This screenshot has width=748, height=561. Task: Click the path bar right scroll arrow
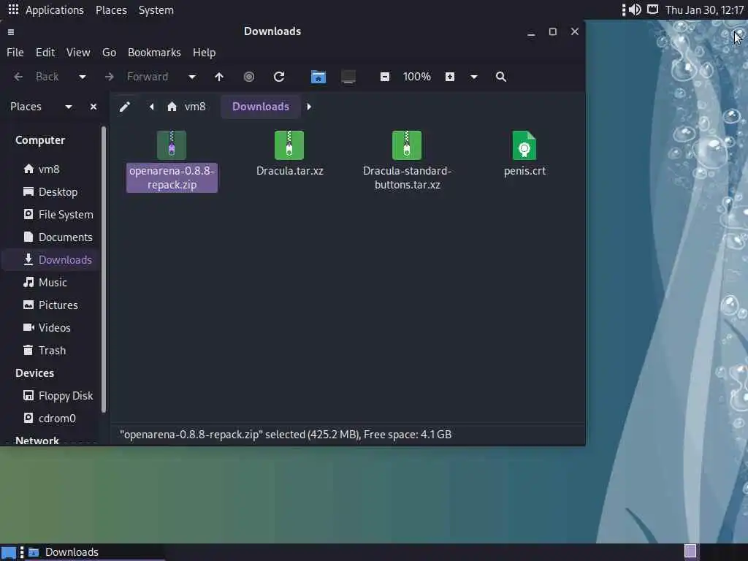tap(309, 107)
